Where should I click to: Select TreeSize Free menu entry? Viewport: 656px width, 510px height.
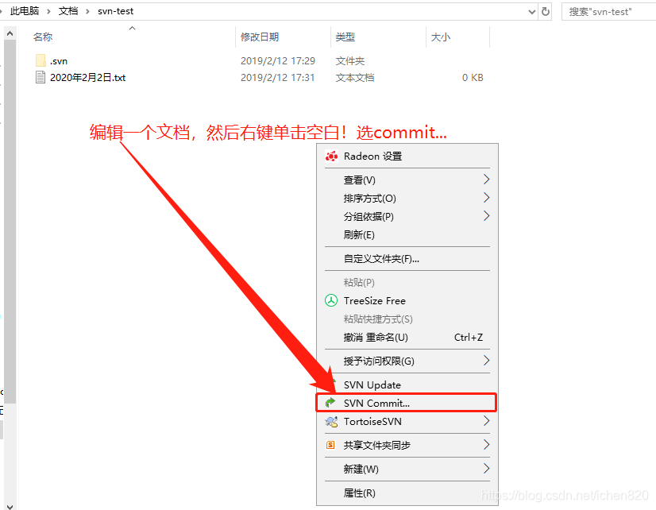pyautogui.click(x=407, y=300)
